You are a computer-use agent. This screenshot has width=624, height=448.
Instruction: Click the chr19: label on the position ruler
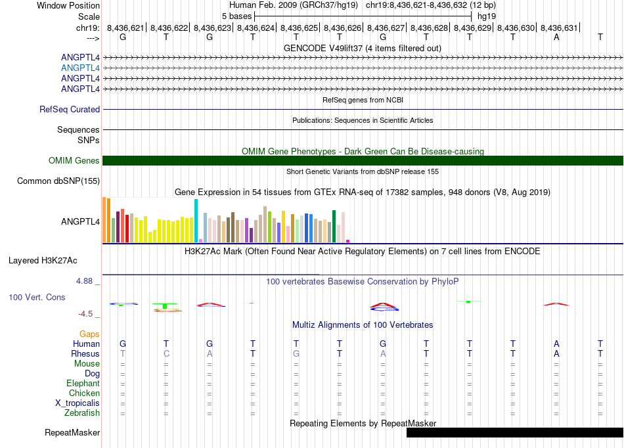point(87,28)
